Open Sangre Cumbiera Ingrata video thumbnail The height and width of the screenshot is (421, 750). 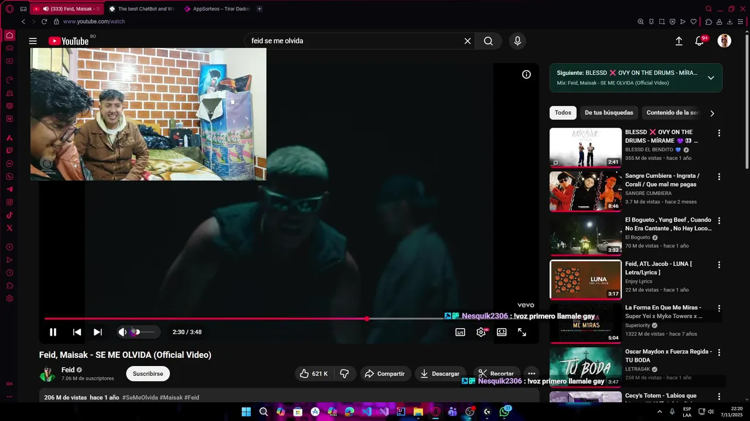point(585,192)
